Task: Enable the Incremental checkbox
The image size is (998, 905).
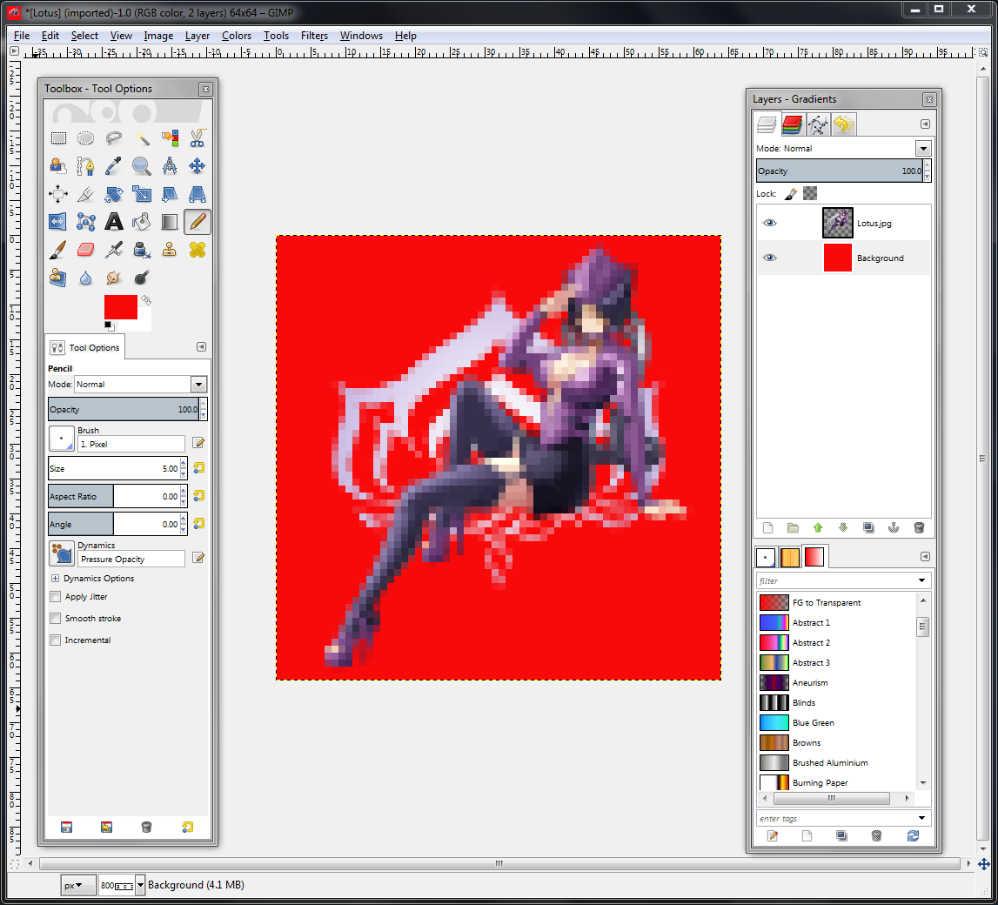Action: coord(56,640)
